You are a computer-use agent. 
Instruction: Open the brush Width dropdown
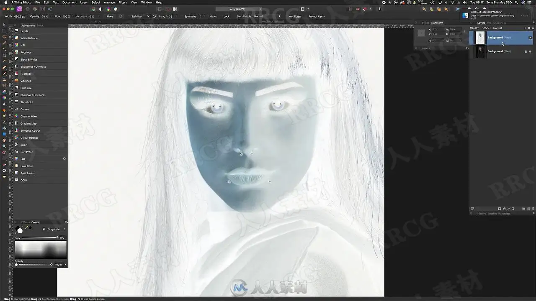point(27,16)
